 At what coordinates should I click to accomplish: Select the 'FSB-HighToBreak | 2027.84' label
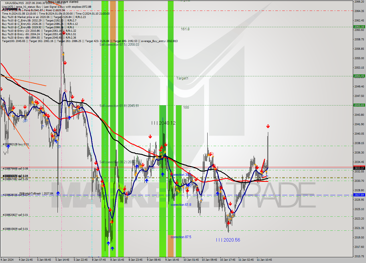coord(36,194)
